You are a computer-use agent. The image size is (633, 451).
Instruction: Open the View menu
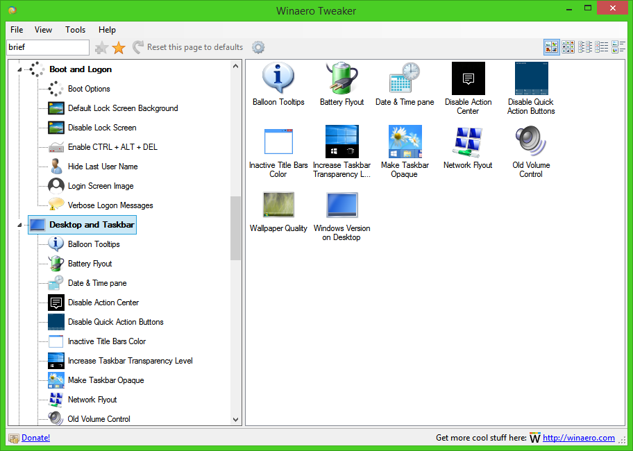tap(43, 29)
